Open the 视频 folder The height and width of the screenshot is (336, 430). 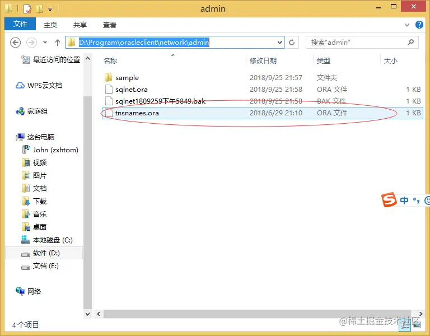[40, 162]
